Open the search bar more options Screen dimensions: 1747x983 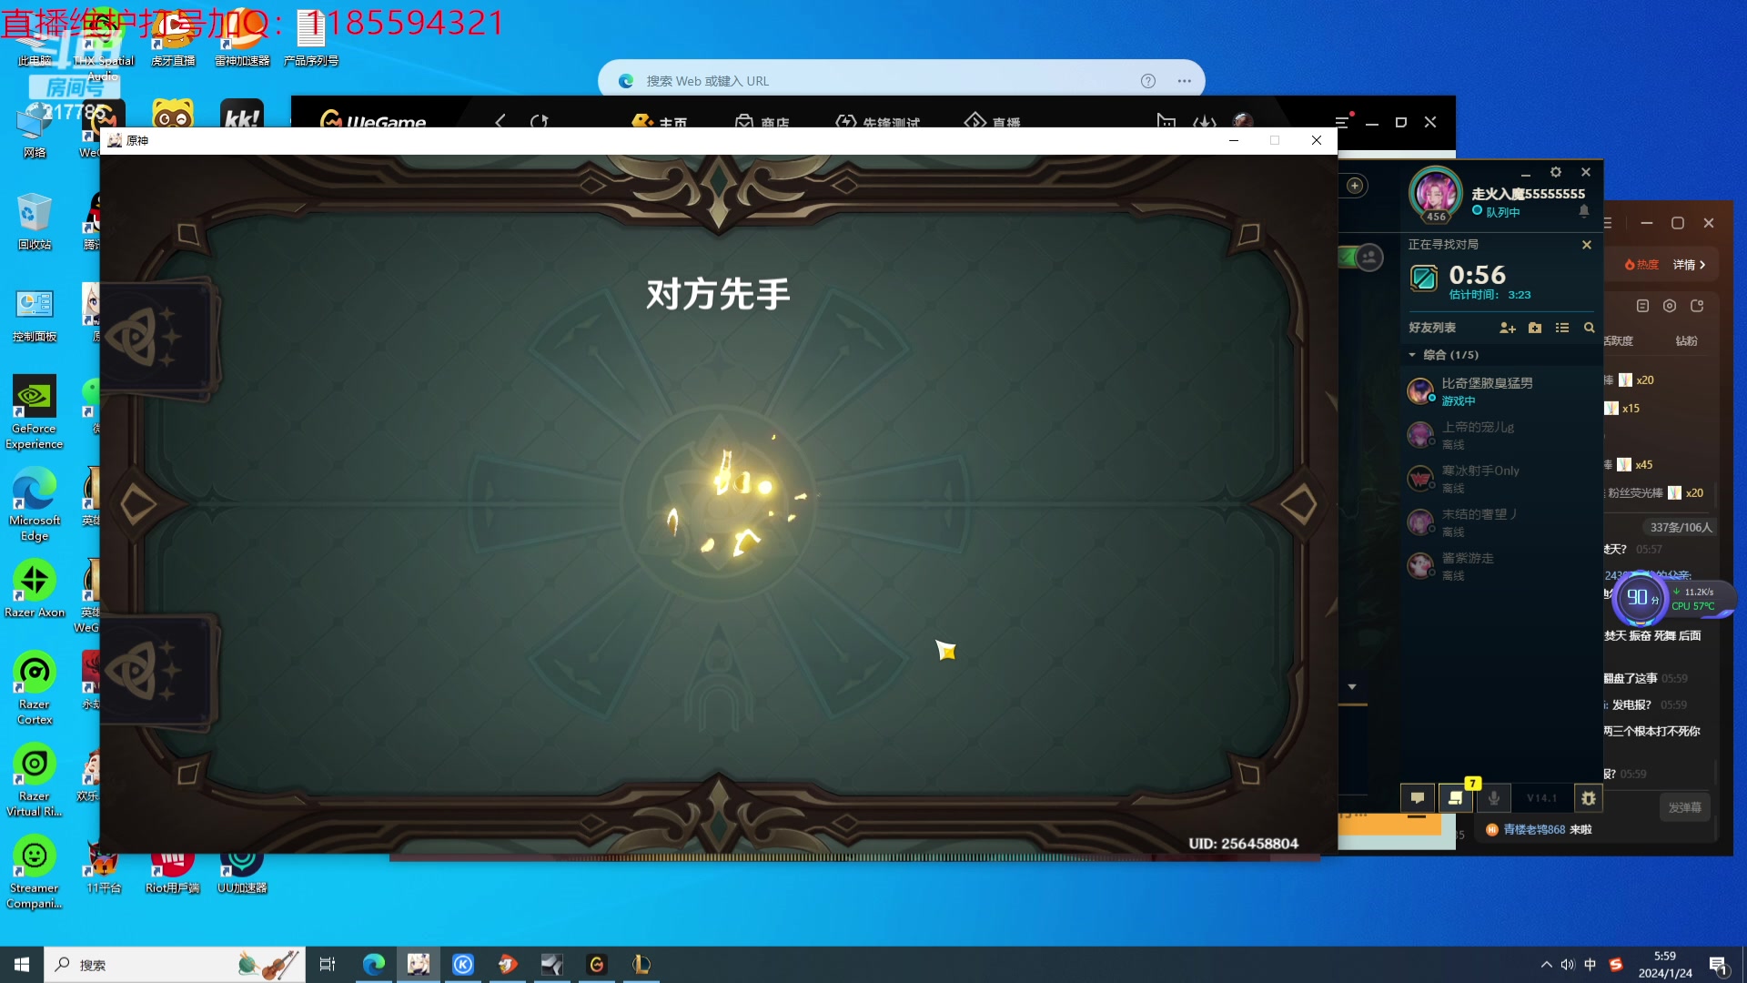(1184, 81)
